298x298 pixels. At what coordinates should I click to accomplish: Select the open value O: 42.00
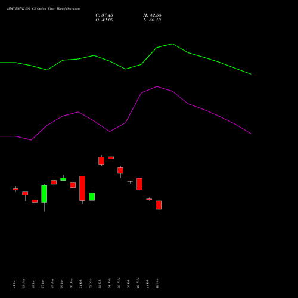104,20
